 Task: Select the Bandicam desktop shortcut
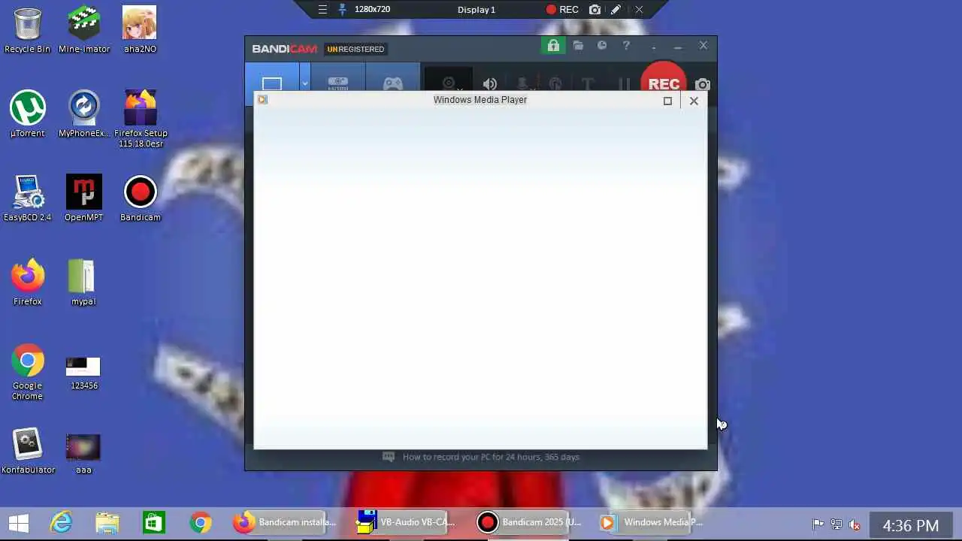click(x=140, y=198)
